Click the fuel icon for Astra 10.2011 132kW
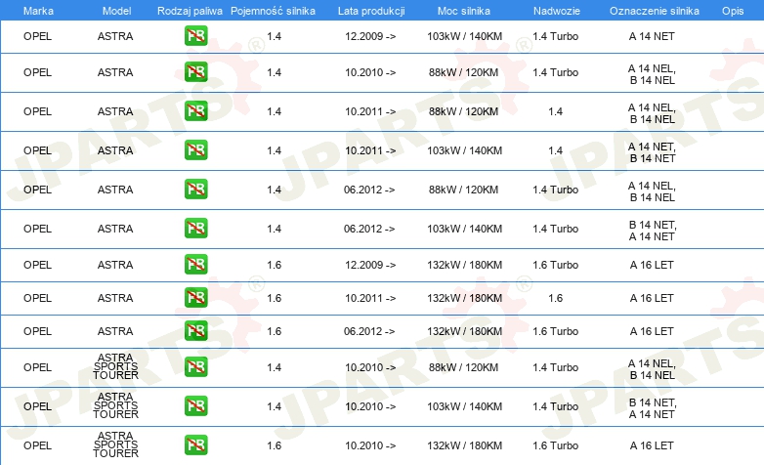Viewport: 764px width, 465px height. click(x=195, y=298)
